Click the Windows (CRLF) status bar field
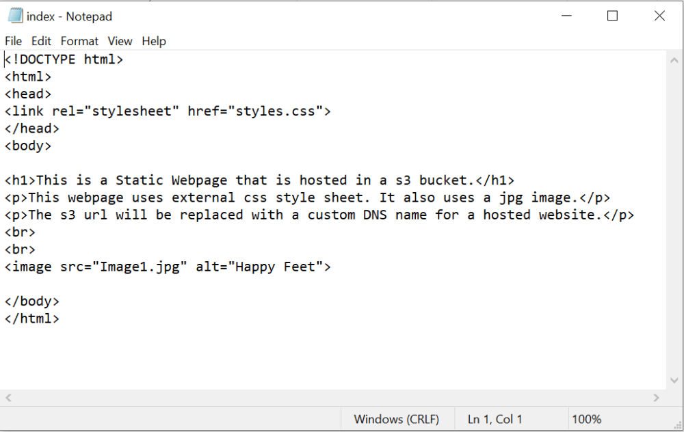 pos(396,419)
